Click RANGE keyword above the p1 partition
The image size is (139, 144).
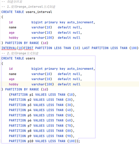[x=34, y=90]
